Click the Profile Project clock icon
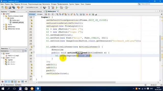 click(x=66, y=7)
